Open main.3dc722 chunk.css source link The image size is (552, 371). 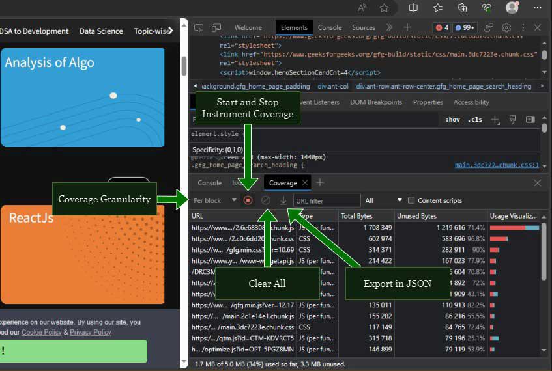click(497, 165)
